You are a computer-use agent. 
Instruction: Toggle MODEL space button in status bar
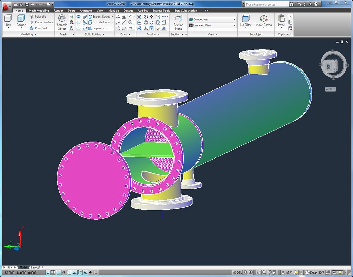[x=237, y=273]
